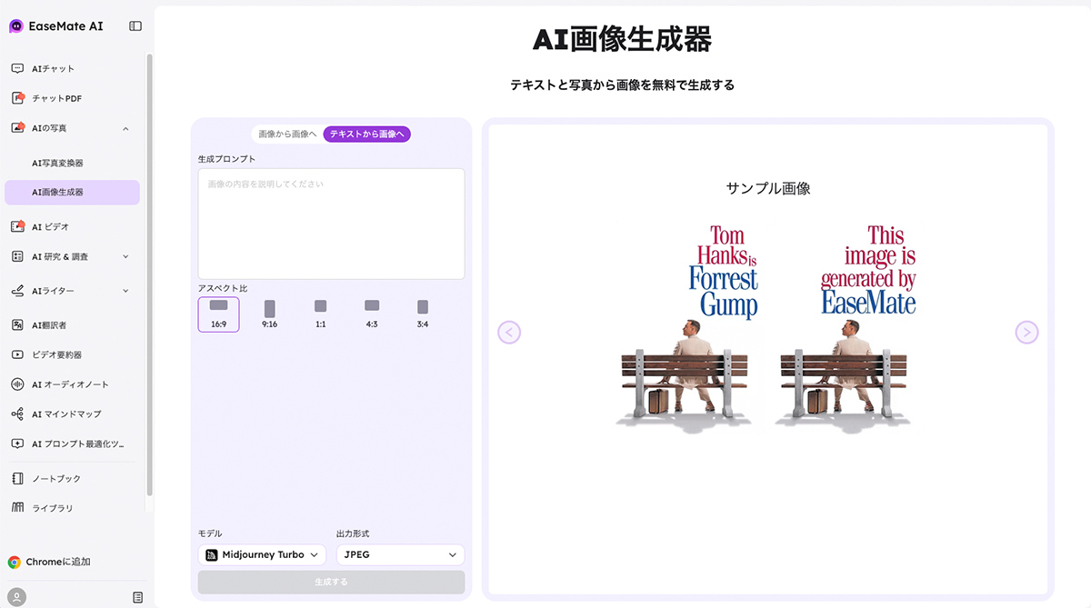Collapse the sidebar with the panel icon
Image resolution: width=1091 pixels, height=608 pixels.
tap(135, 26)
